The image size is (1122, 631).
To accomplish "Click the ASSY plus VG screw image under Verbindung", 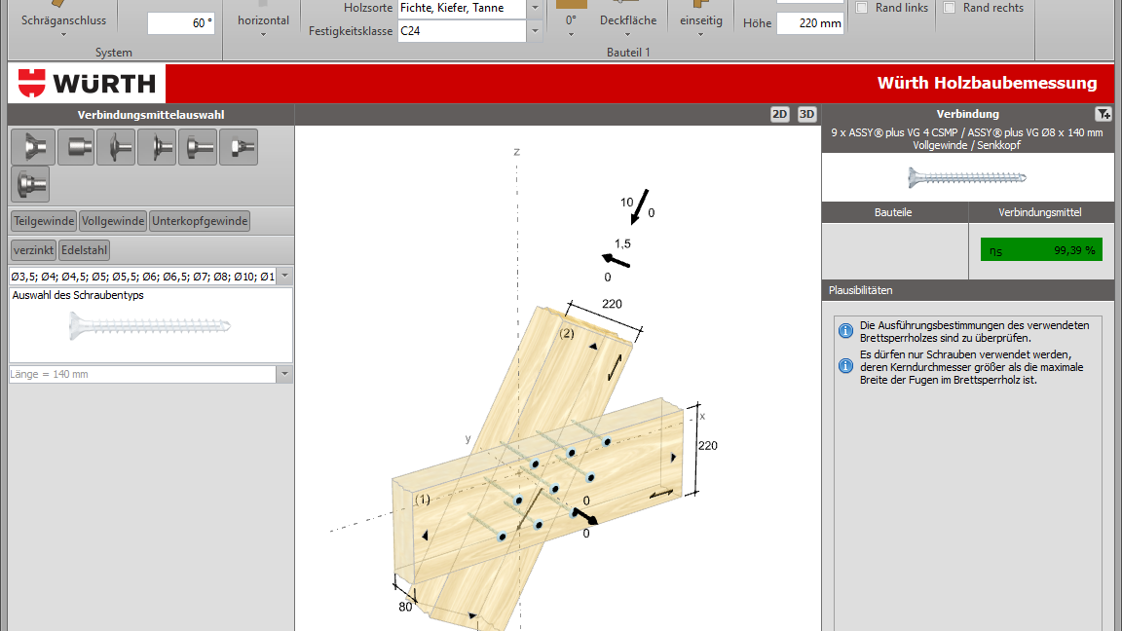I will 967,177.
